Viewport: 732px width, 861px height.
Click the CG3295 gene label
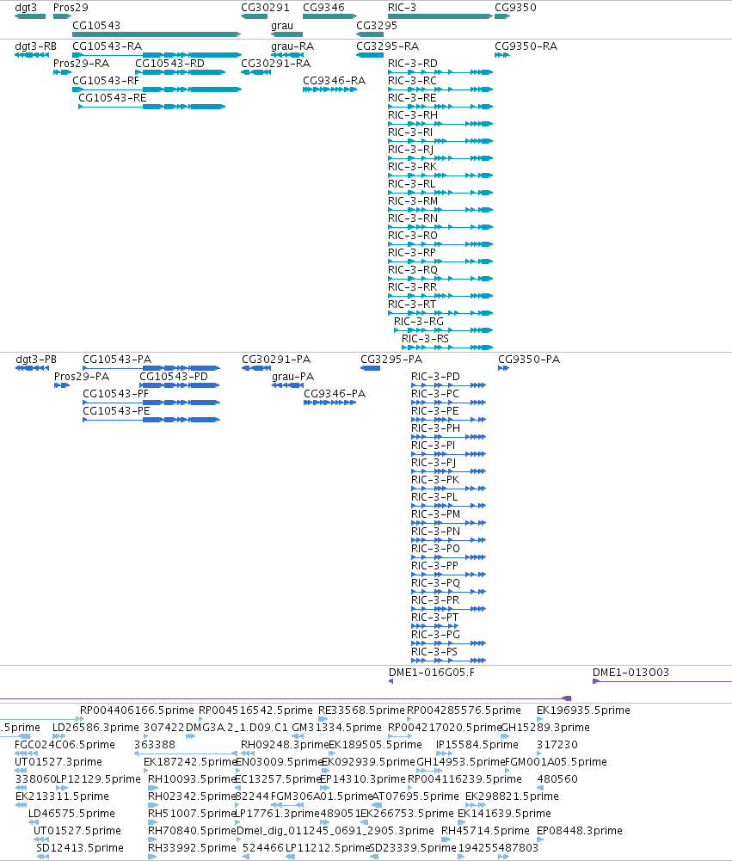coord(377,26)
